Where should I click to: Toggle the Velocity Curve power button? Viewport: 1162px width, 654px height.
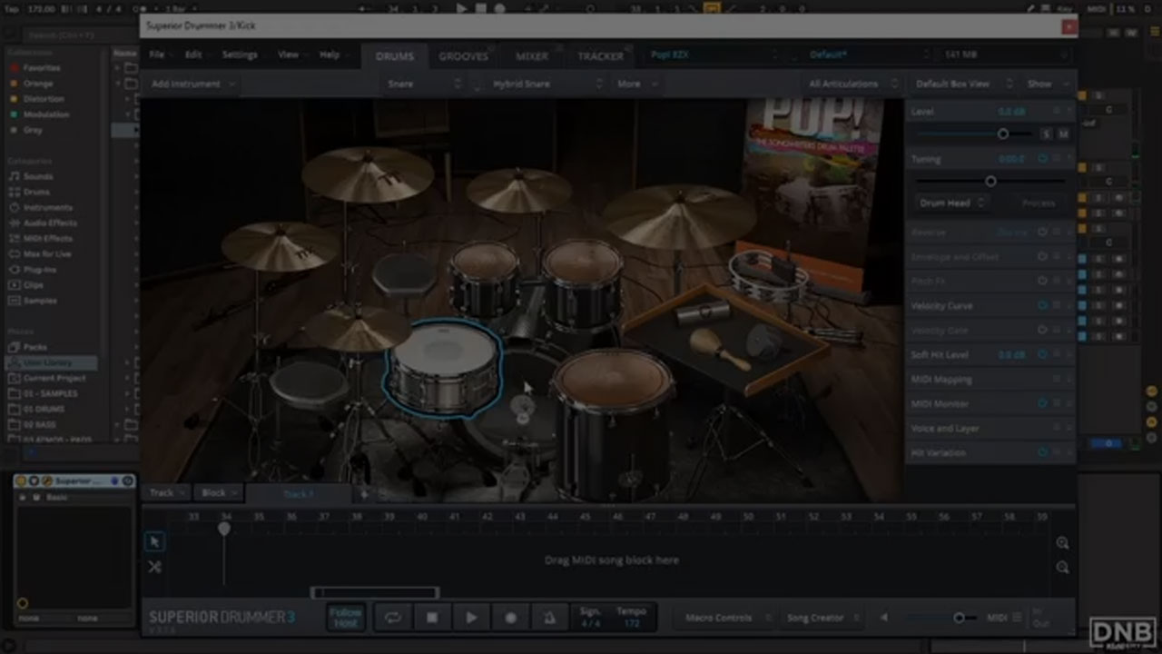click(x=1042, y=306)
